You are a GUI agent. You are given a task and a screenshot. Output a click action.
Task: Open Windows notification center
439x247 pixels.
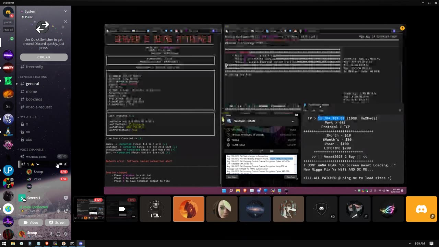[x=432, y=244]
